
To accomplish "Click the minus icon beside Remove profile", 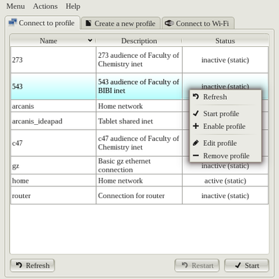I will tap(196, 156).
